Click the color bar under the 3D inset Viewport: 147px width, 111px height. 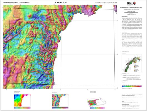[98, 108]
